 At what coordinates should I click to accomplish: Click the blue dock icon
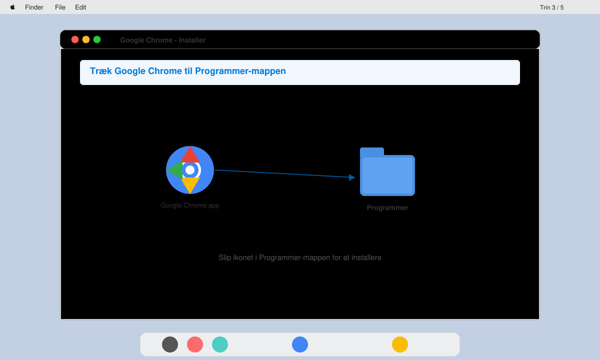pyautogui.click(x=300, y=344)
